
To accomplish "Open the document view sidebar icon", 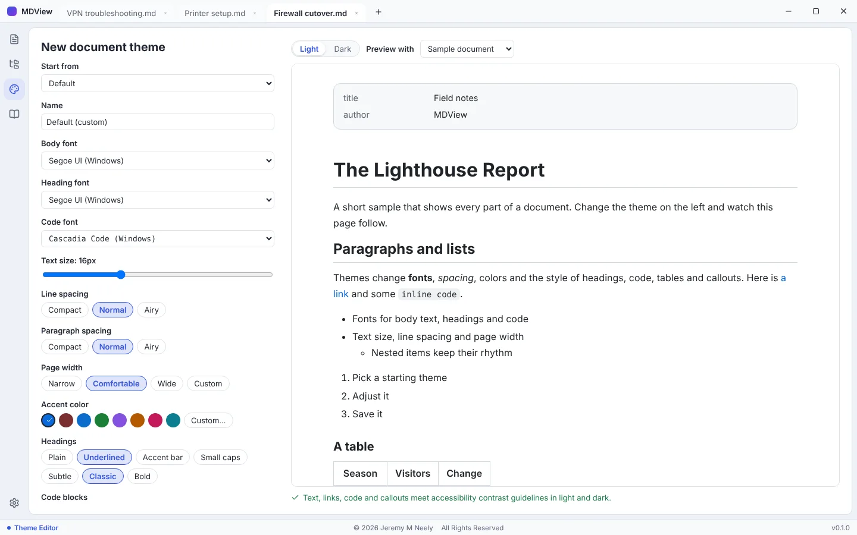I will click(x=14, y=39).
